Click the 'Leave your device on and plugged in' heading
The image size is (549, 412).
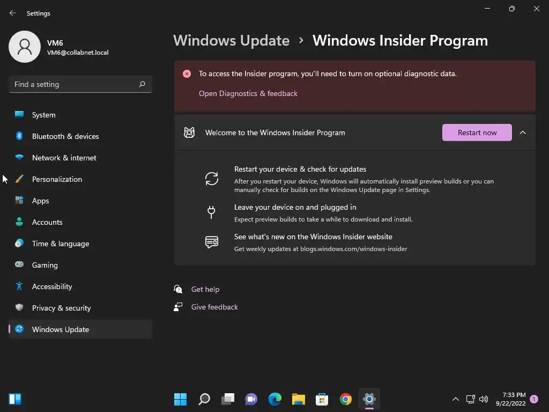click(x=295, y=207)
